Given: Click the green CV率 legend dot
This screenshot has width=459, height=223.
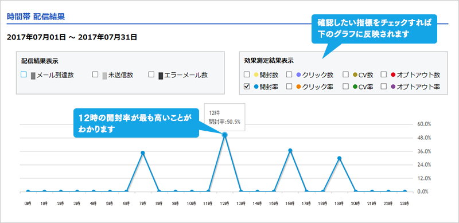Looking at the screenshot, I should pyautogui.click(x=355, y=87).
